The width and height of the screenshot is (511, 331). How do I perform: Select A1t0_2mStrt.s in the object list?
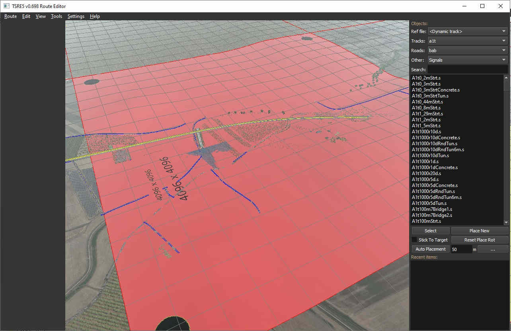tap(431, 78)
